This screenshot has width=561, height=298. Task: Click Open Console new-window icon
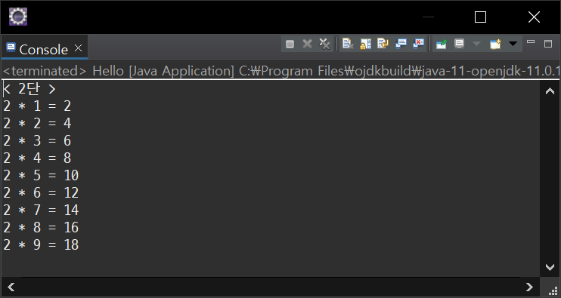[x=495, y=44]
